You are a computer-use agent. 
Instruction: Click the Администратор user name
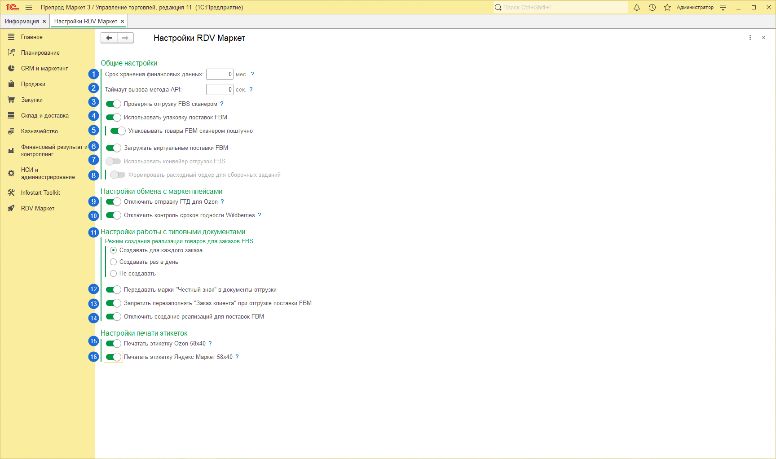695,7
